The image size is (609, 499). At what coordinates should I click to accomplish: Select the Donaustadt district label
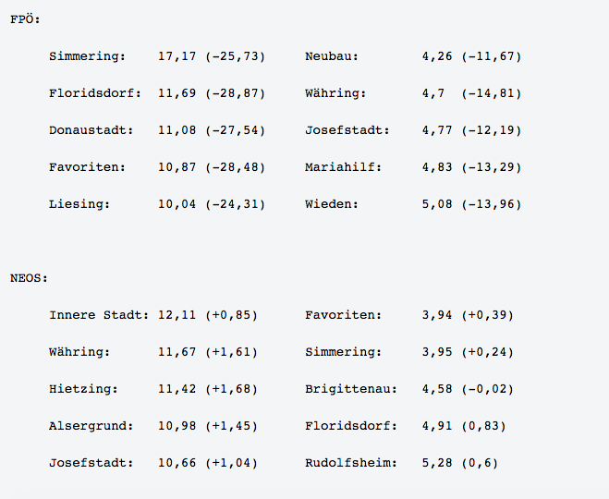point(91,130)
